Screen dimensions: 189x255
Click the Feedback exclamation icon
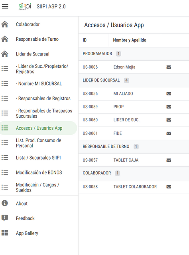coord(5,218)
